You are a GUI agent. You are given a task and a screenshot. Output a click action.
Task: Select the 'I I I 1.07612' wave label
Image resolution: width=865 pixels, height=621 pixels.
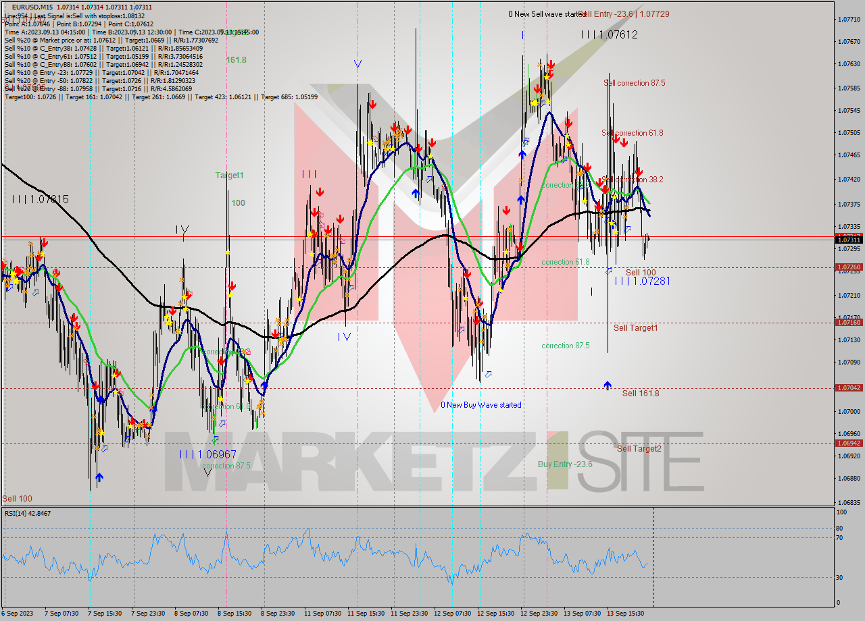click(x=610, y=34)
